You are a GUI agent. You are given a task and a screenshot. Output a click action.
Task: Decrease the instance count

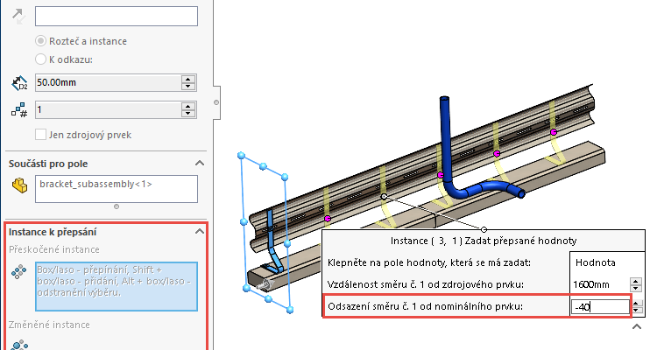[188, 114]
